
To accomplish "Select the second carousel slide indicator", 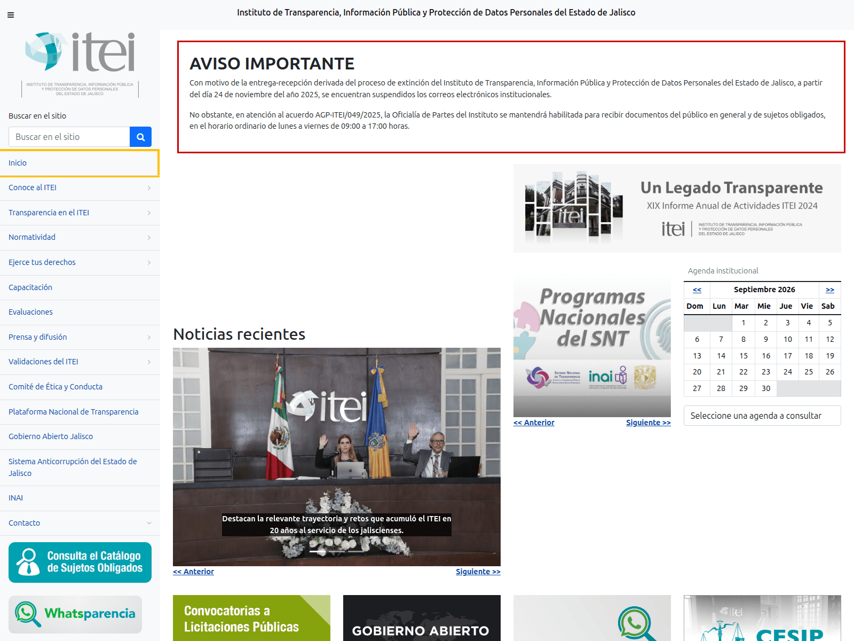I will pos(337,551).
